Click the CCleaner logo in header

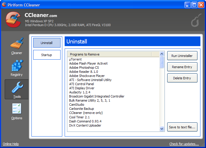click(13, 20)
